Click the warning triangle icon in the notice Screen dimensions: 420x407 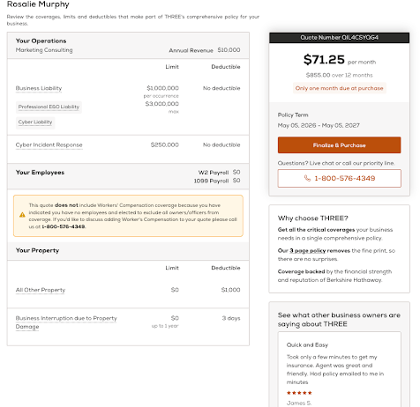click(22, 215)
